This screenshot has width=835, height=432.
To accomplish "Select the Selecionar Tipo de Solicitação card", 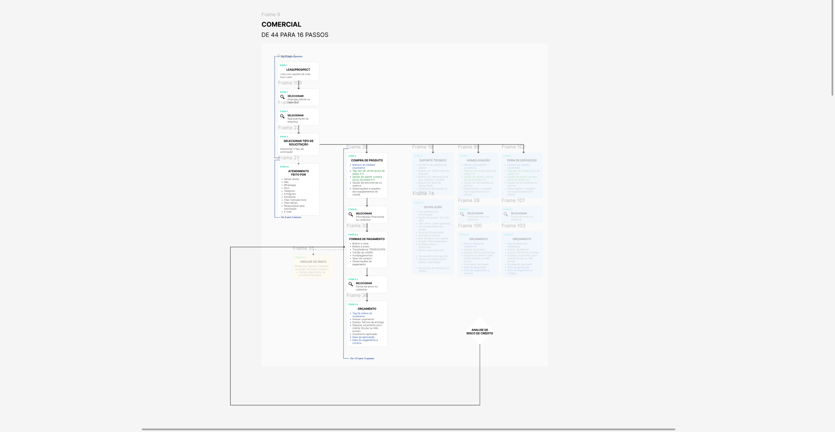I will (299, 144).
